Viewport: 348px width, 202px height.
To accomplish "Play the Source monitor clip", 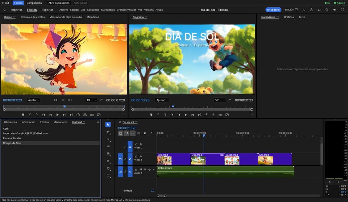I will coord(58,115).
